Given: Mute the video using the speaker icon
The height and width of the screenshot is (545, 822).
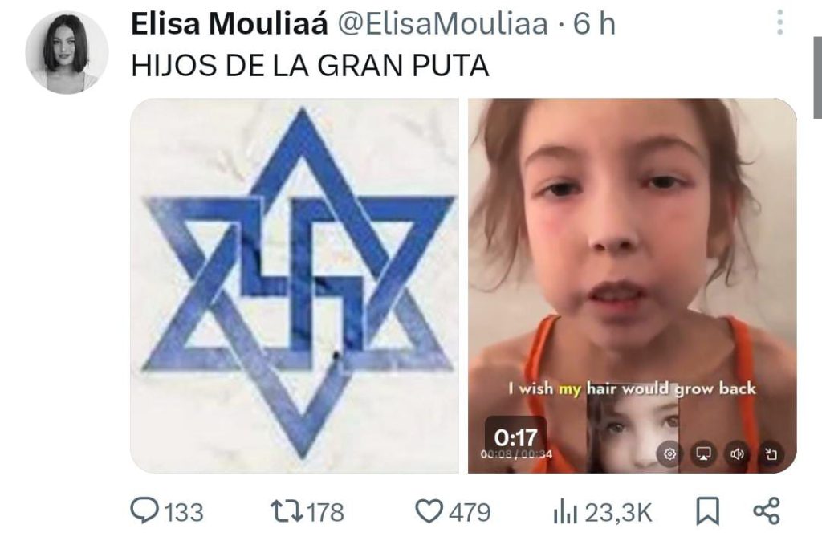Looking at the screenshot, I should 737,453.
